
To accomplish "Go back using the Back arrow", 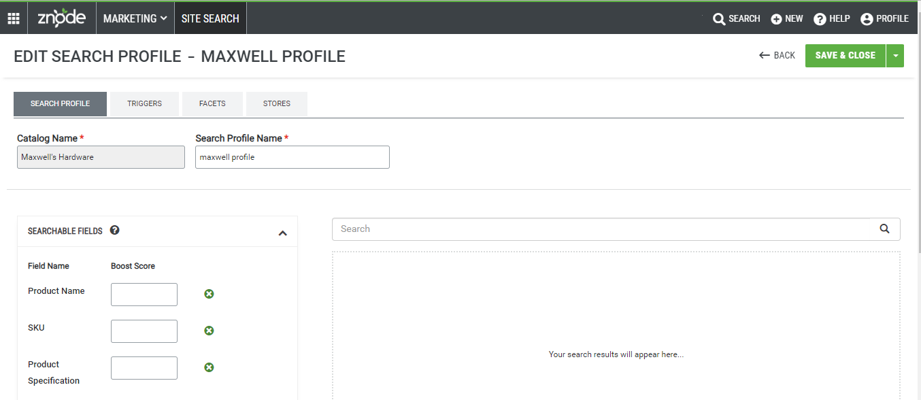I will (777, 55).
